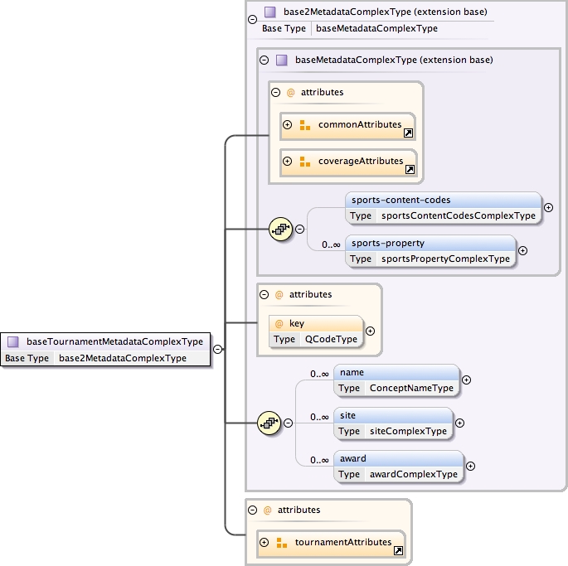Expand the tournamentAttributes group

(x=265, y=543)
